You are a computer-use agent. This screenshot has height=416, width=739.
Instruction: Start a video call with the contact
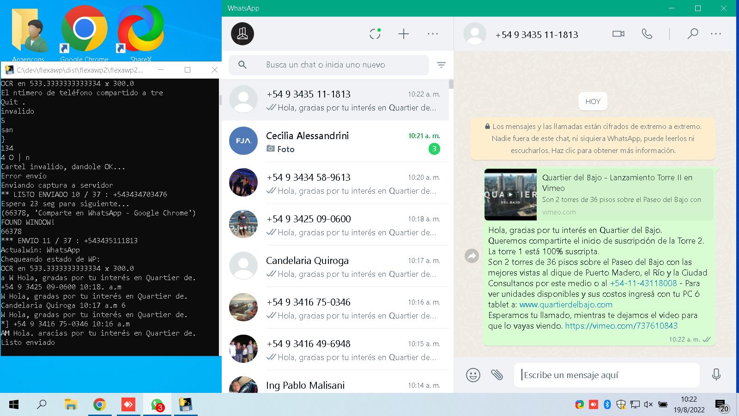point(618,34)
